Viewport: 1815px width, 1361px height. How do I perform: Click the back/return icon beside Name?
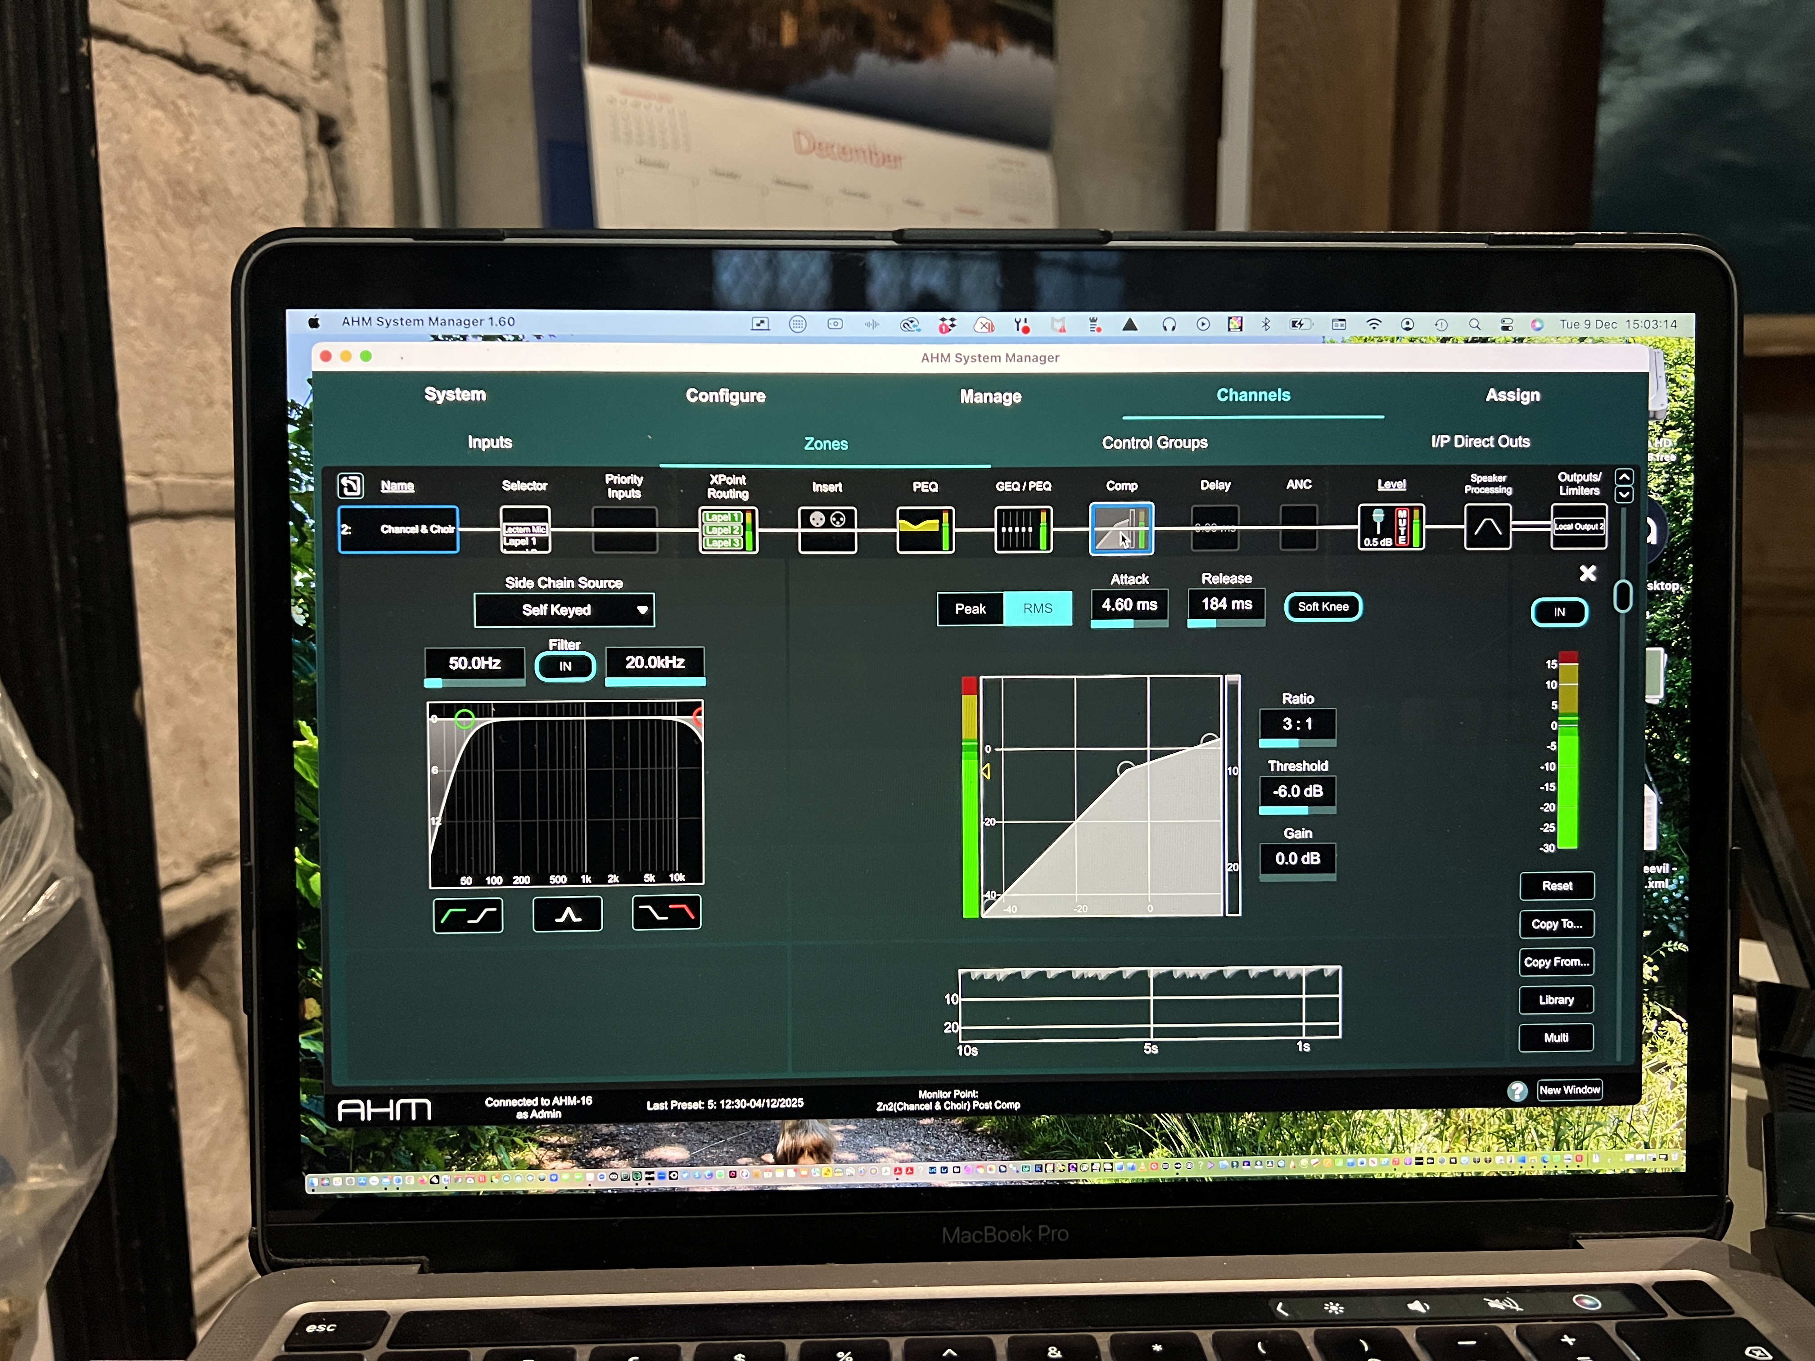point(350,486)
